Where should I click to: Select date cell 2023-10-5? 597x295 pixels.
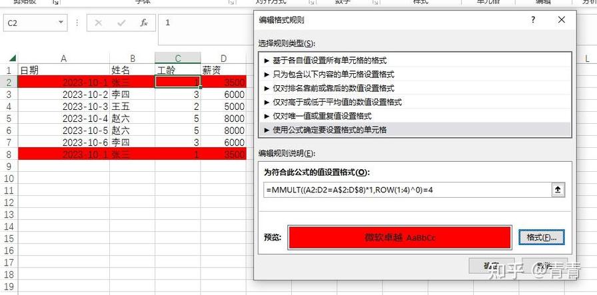pyautogui.click(x=63, y=131)
